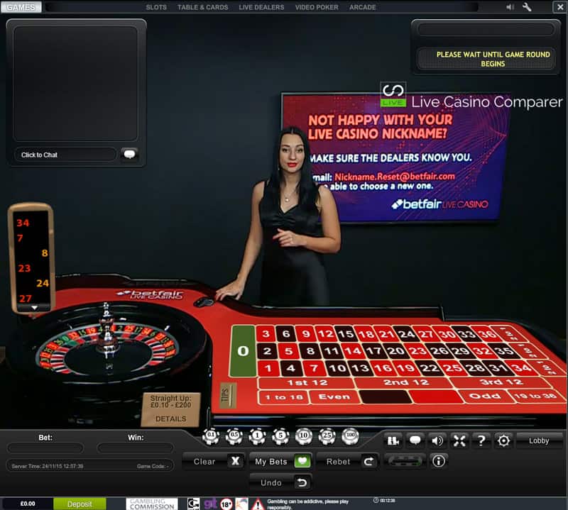Leave a tip on TIPS box
This screenshot has width=568, height=510.
tap(228, 395)
